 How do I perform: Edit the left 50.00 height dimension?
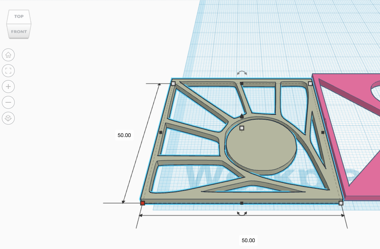[125, 135]
